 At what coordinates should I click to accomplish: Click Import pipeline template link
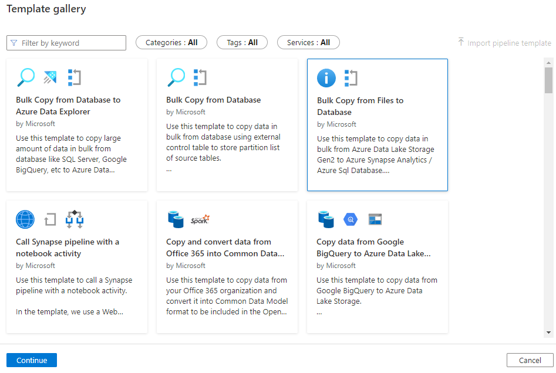(x=508, y=43)
